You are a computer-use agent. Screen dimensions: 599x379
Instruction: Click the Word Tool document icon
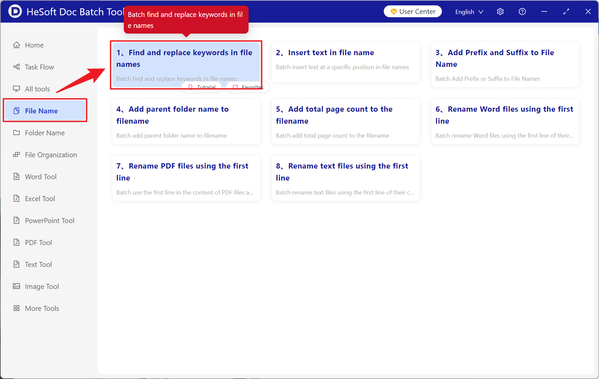point(16,176)
